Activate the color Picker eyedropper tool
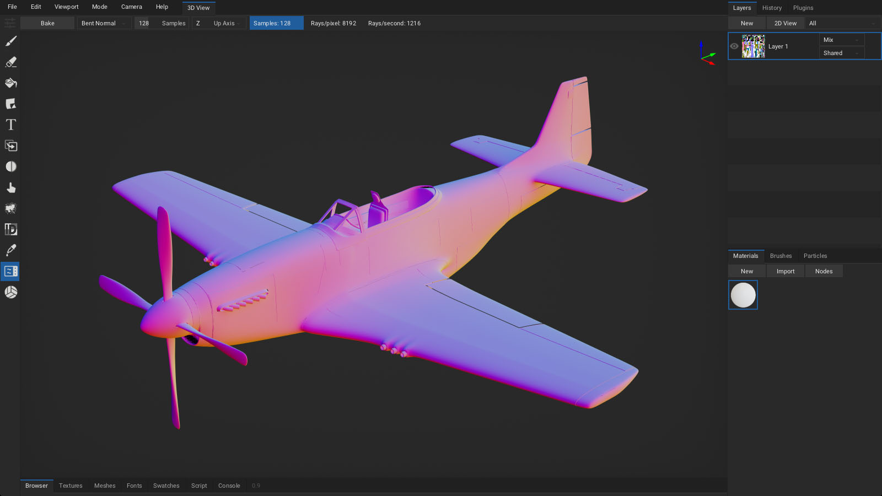 pyautogui.click(x=11, y=250)
